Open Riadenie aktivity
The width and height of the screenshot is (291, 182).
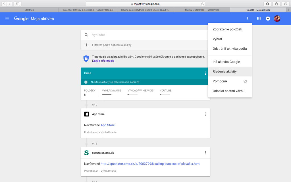pyautogui.click(x=230, y=71)
